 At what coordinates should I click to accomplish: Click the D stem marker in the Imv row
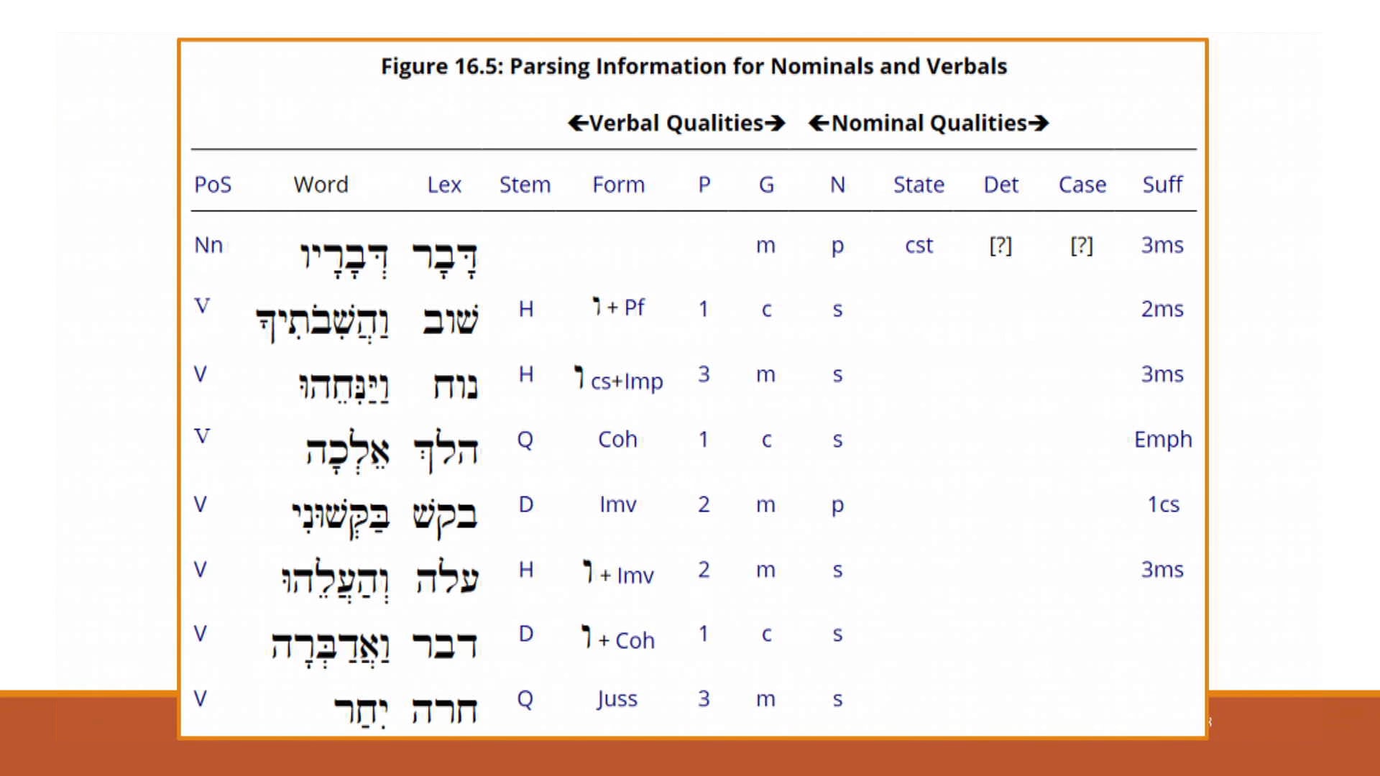click(x=525, y=504)
